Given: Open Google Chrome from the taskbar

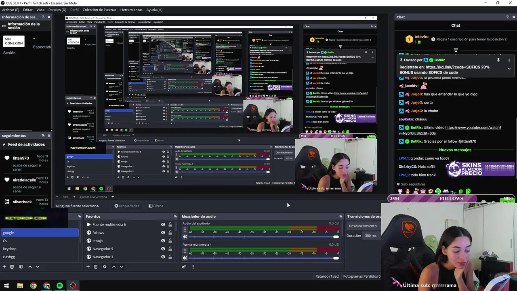Looking at the screenshot, I should click(x=33, y=286).
